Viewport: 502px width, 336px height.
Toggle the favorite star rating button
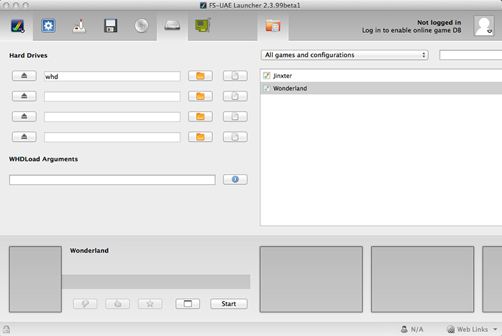[x=150, y=304]
